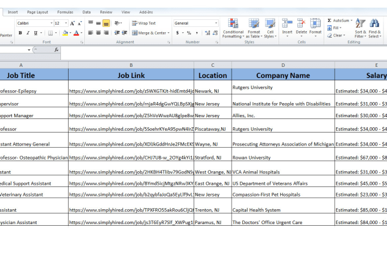Viewport: 387px width, 258px height.
Task: Select column D header
Action: (283, 65)
